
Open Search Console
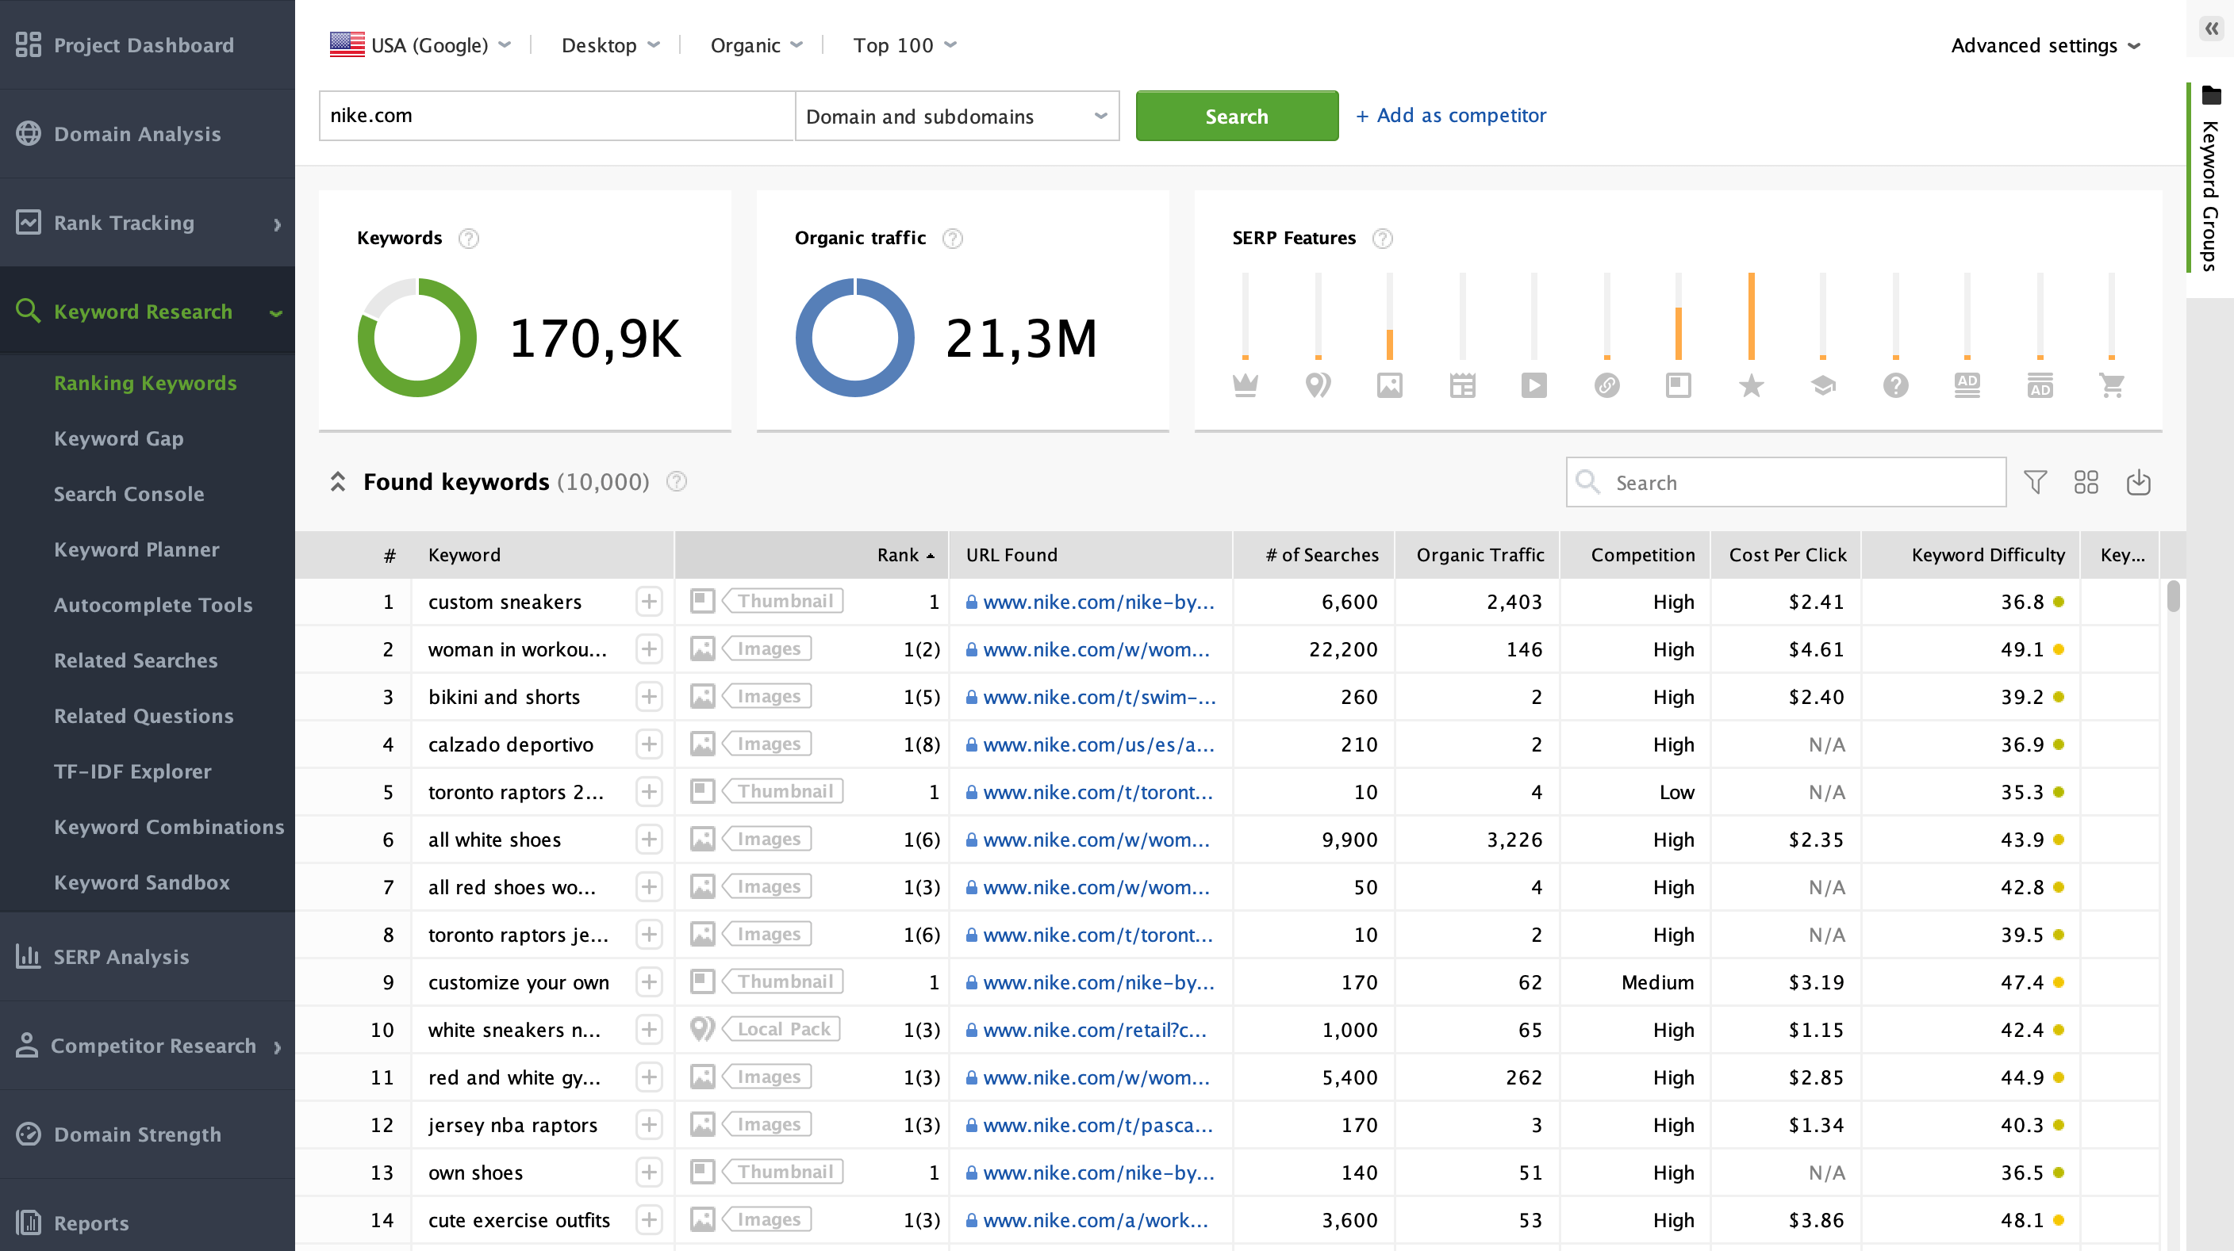[x=129, y=494]
